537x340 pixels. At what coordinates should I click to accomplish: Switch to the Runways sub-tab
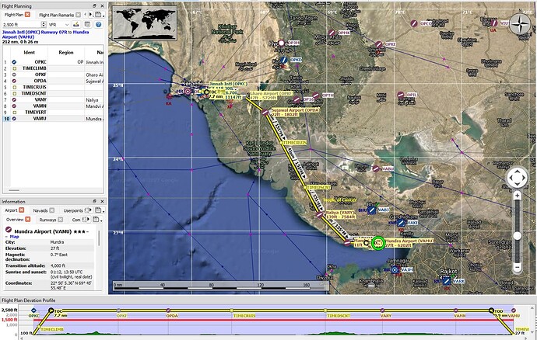(x=47, y=220)
